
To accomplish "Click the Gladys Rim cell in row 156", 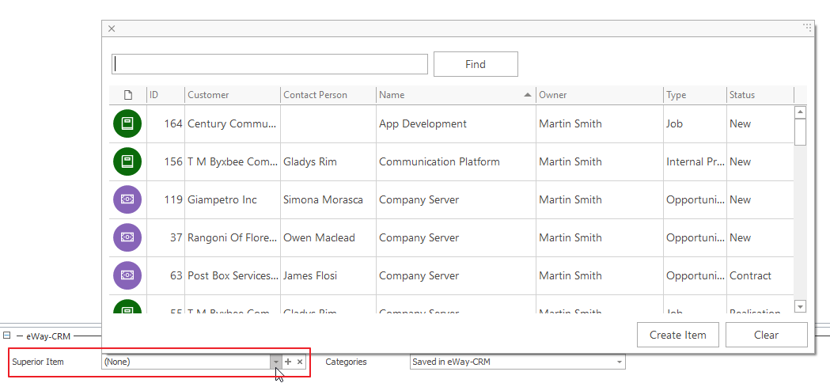I will coord(328,161).
